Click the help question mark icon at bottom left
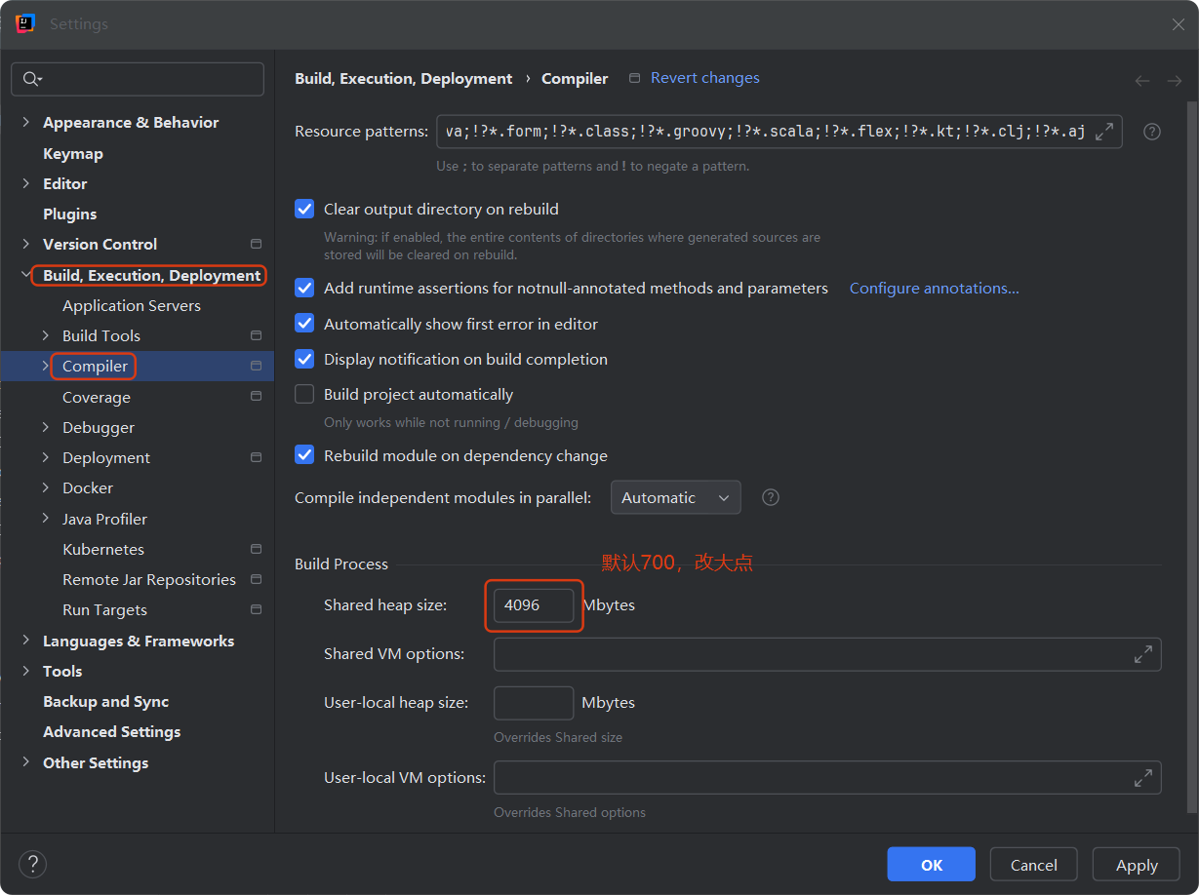This screenshot has height=895, width=1199. [x=32, y=864]
